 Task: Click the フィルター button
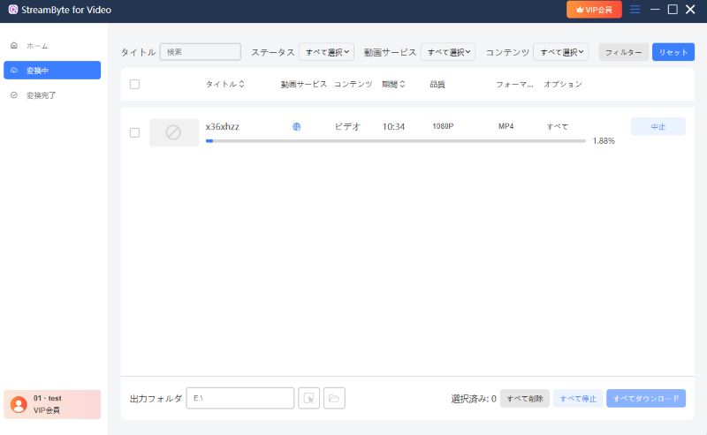623,52
